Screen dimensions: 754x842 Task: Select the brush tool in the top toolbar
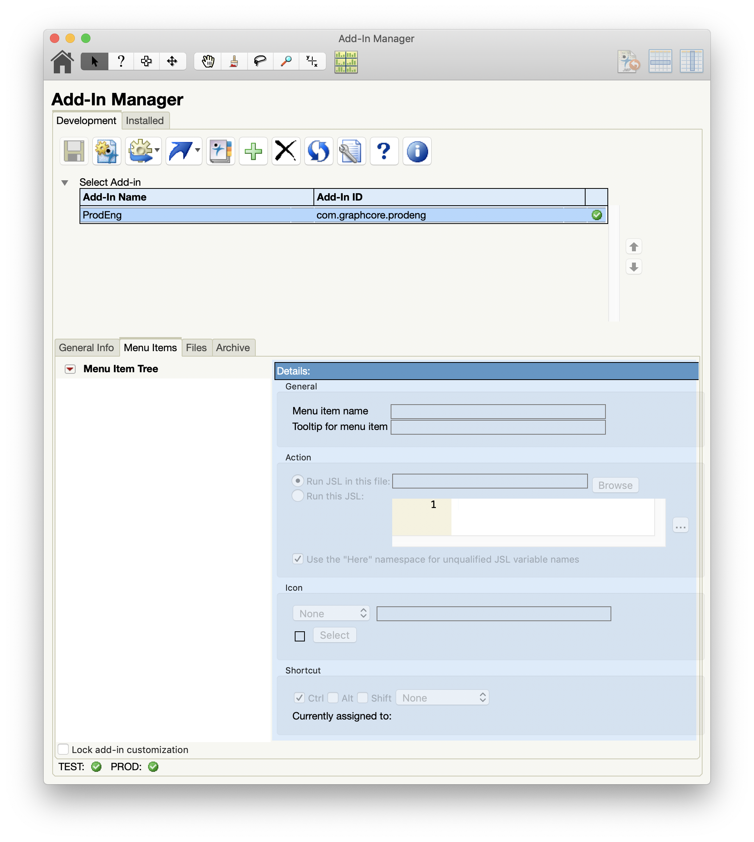tap(234, 61)
